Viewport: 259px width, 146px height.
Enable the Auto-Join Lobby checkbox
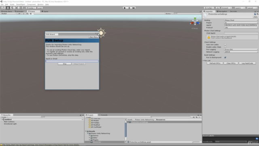225,45
